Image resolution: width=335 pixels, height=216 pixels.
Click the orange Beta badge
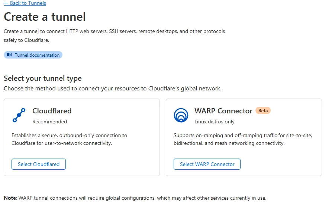[x=263, y=110]
